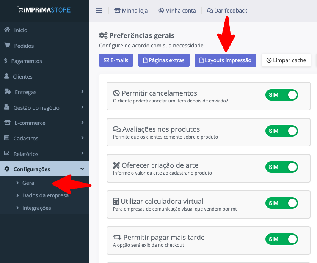Collapse the Configurações menu section
Screen dimensions: 317x263
pos(45,169)
